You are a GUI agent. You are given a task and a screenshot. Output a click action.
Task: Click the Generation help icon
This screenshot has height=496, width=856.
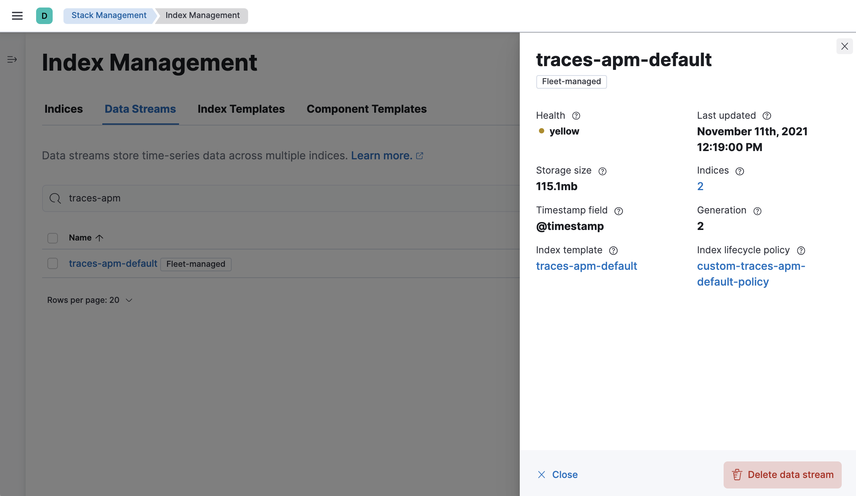click(757, 211)
